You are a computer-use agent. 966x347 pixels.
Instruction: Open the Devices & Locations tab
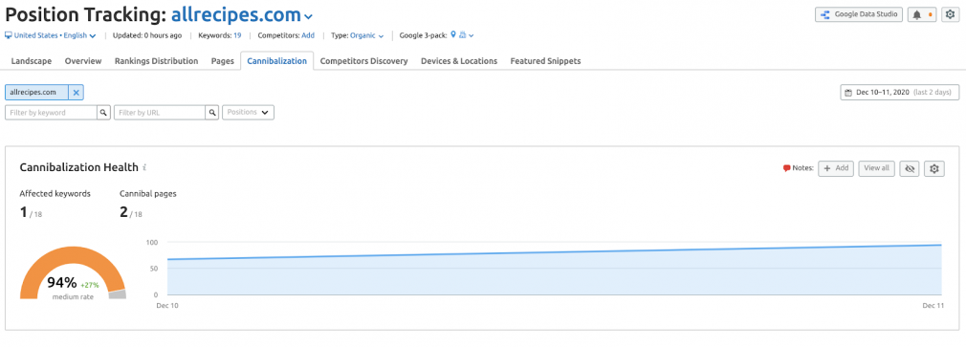(459, 61)
